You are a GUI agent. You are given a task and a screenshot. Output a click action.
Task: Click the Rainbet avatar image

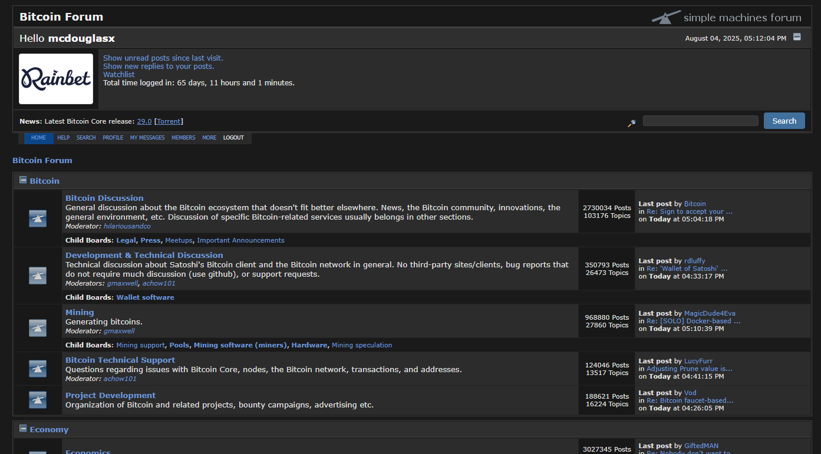56,79
